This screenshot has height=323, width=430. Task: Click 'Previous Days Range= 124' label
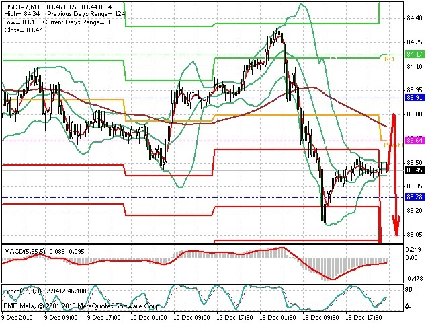point(86,14)
